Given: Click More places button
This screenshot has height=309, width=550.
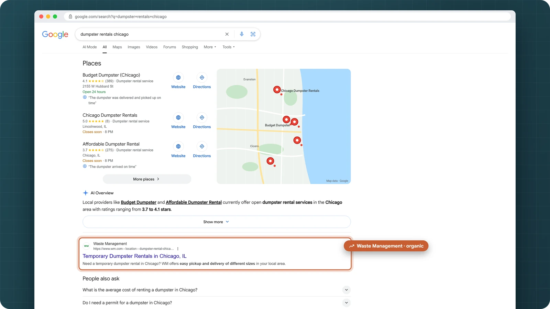Looking at the screenshot, I should coord(147,179).
